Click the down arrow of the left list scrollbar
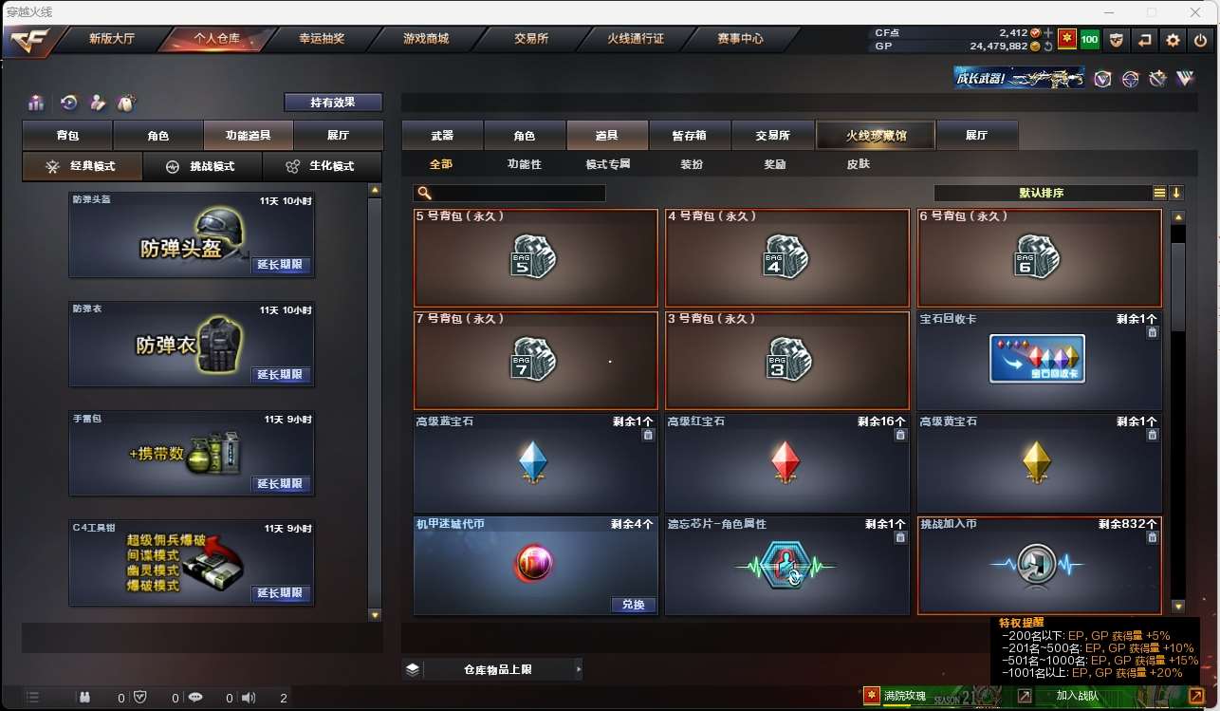 (x=375, y=615)
